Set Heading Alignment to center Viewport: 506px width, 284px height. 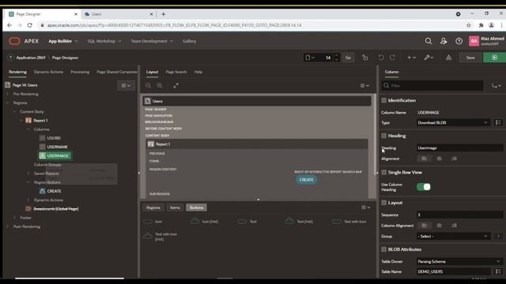point(440,159)
